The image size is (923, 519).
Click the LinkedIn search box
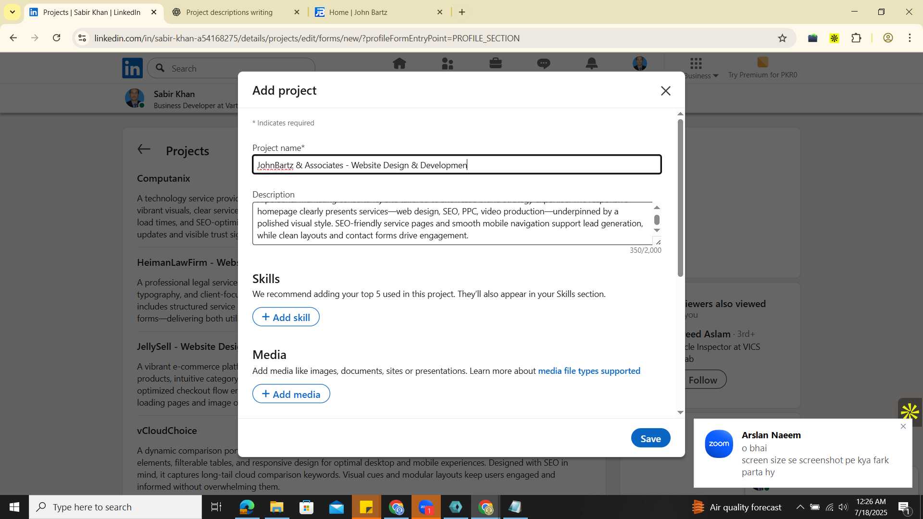coord(232,68)
